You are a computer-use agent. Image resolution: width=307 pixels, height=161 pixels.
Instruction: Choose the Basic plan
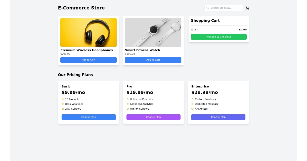click(x=89, y=117)
